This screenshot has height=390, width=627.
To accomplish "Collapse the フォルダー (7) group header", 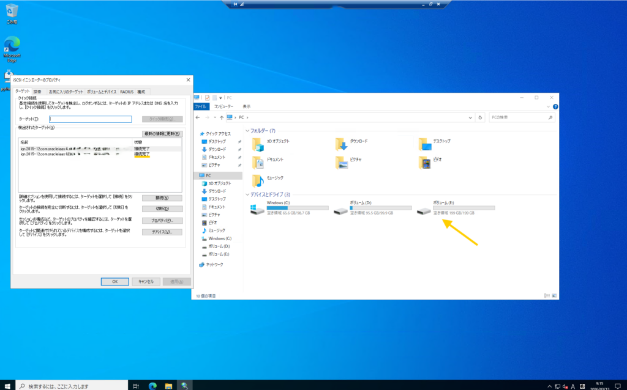I will pyautogui.click(x=247, y=131).
